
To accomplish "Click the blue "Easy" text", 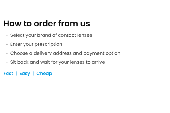I will [x=25, y=74].
